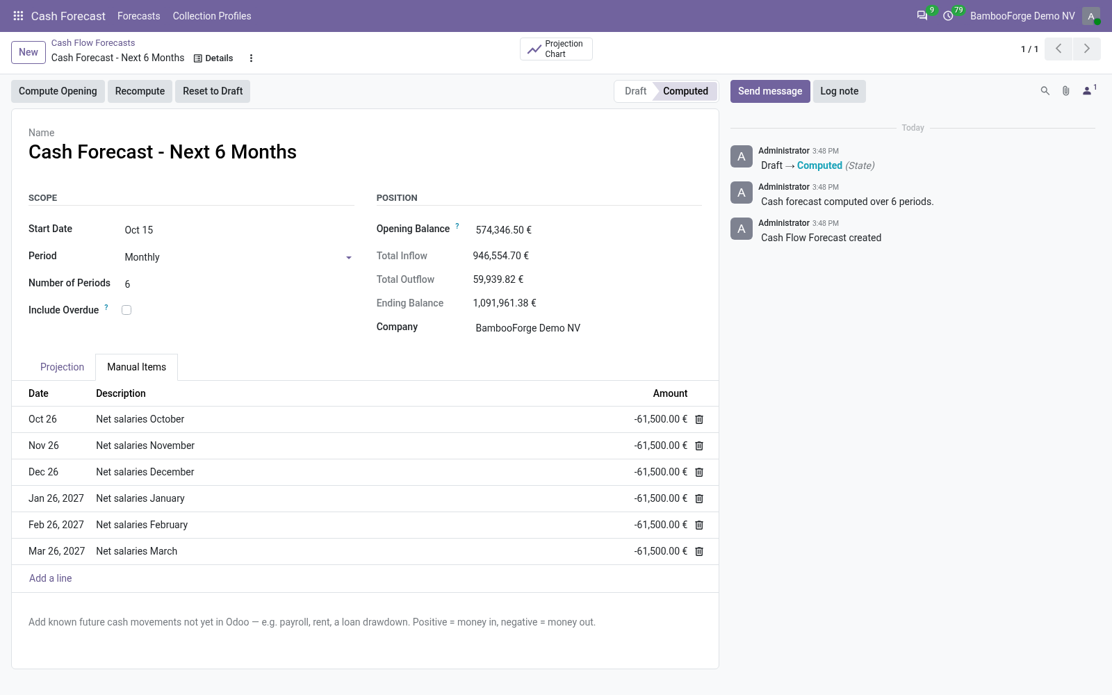This screenshot has height=695, width=1112.
Task: Open the apps grid menu
Action: tap(19, 15)
